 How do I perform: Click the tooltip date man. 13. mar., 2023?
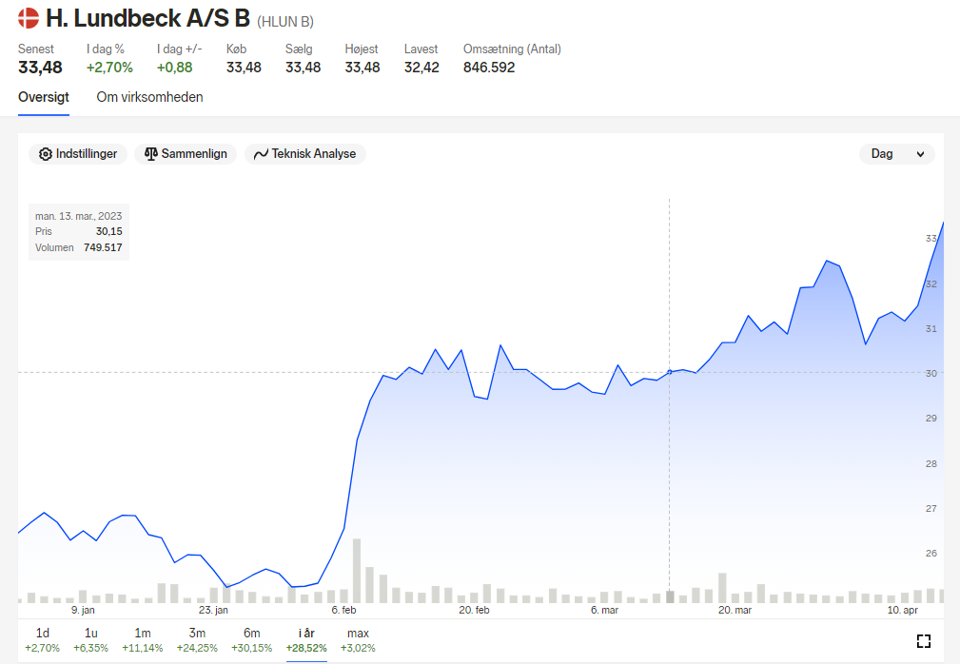click(x=78, y=216)
